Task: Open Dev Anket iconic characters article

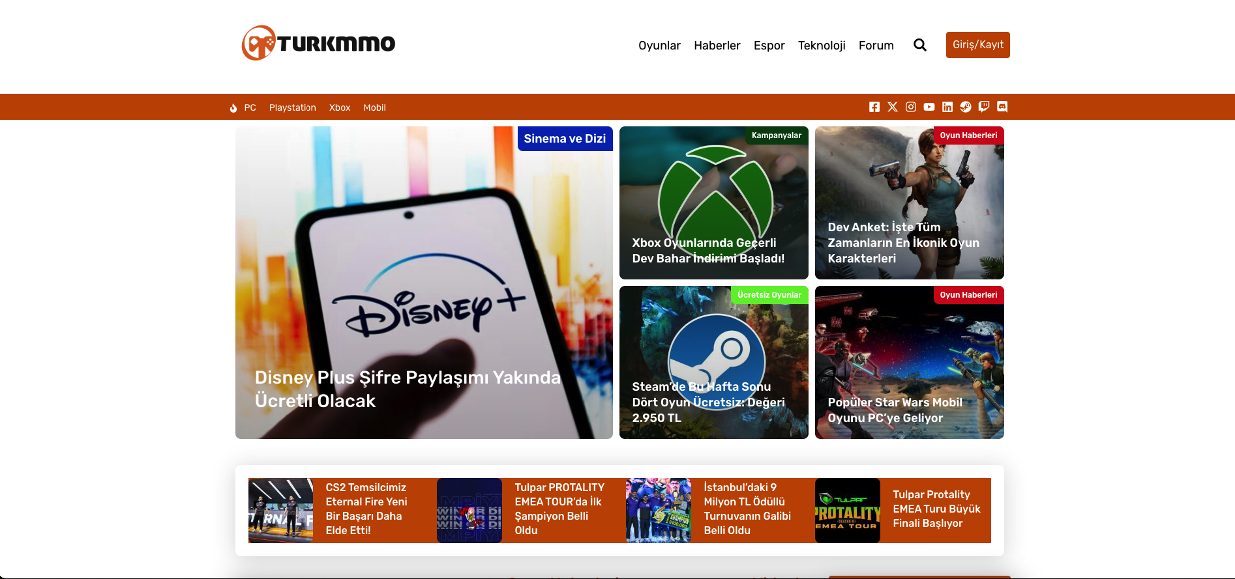Action: coord(903,243)
